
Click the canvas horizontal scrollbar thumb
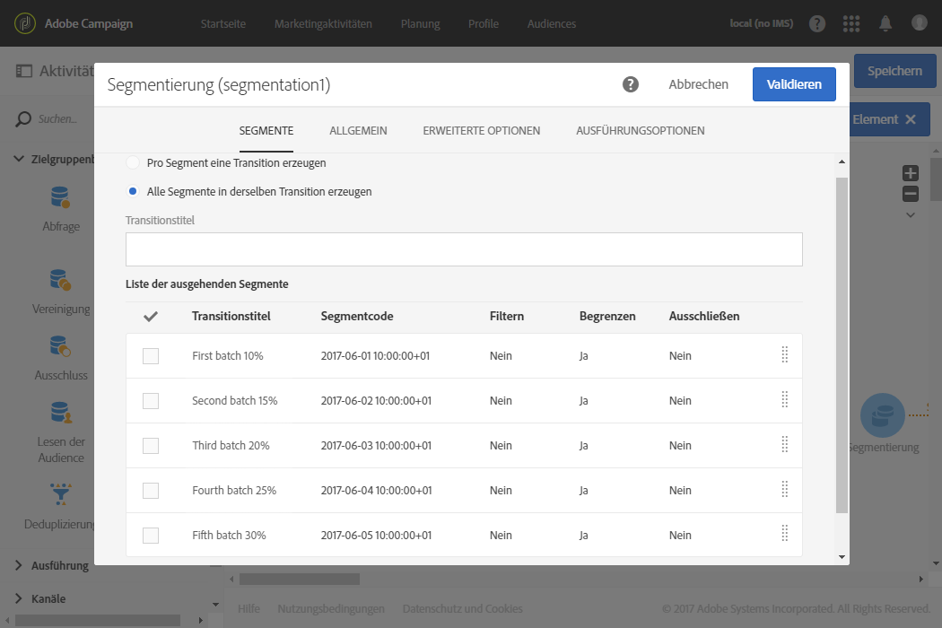tap(299, 579)
